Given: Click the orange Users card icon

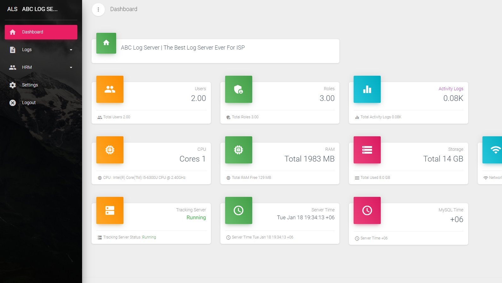Looking at the screenshot, I should 110,89.
